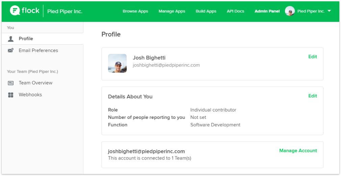Click the flock wordmark text
341x176 pixels.
30,10
